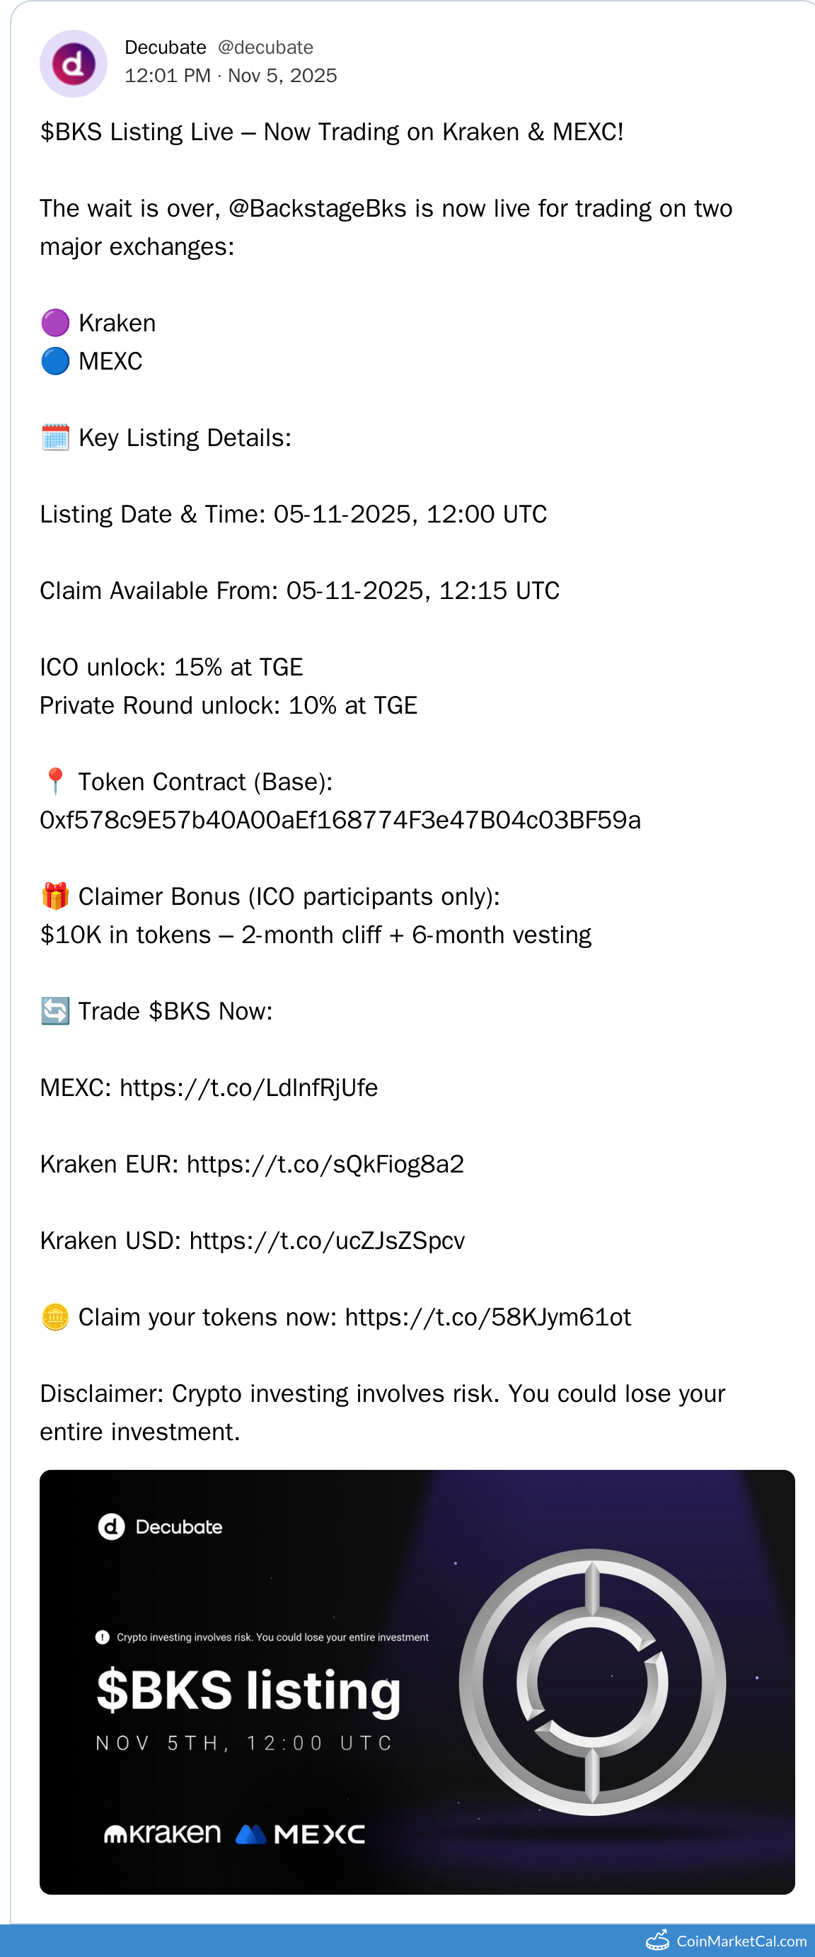The width and height of the screenshot is (815, 1957).
Task: Click the token contract address text
Action: pos(340,821)
